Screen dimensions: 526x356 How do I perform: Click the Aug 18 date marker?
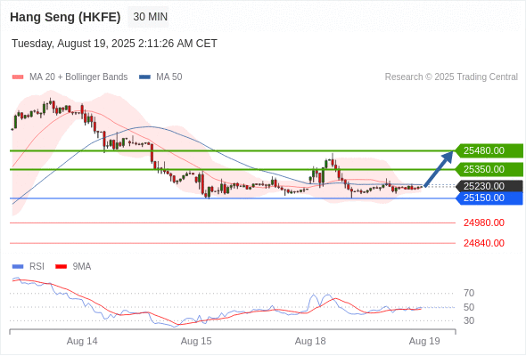tap(310, 341)
